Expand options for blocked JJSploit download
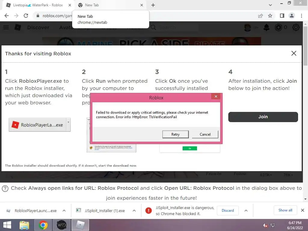 coord(246,211)
